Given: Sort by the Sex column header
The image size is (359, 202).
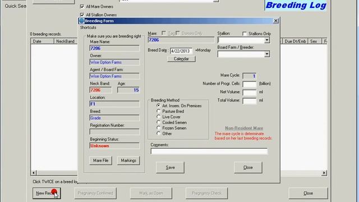Looking at the screenshot, I should tap(315, 42).
